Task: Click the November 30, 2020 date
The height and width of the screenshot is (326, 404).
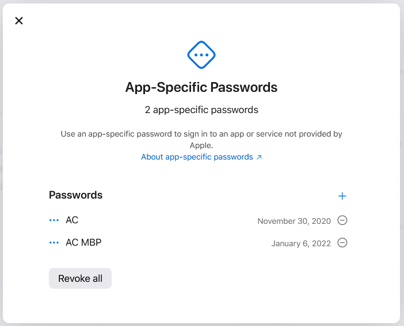Action: (294, 221)
